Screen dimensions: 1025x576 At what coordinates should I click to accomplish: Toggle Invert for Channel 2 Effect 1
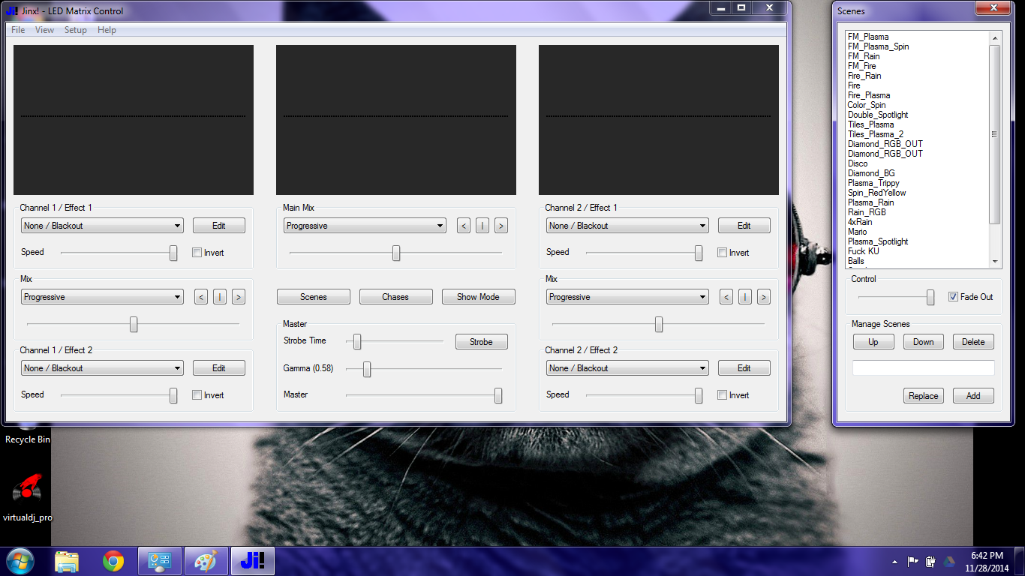click(723, 253)
